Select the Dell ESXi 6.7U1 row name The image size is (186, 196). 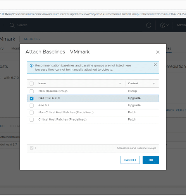49,98
